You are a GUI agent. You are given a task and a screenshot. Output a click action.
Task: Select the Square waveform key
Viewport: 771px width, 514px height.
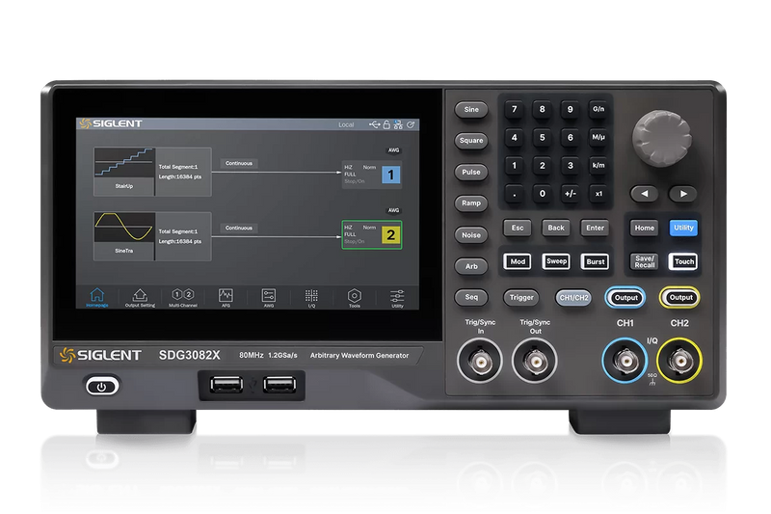click(x=471, y=141)
